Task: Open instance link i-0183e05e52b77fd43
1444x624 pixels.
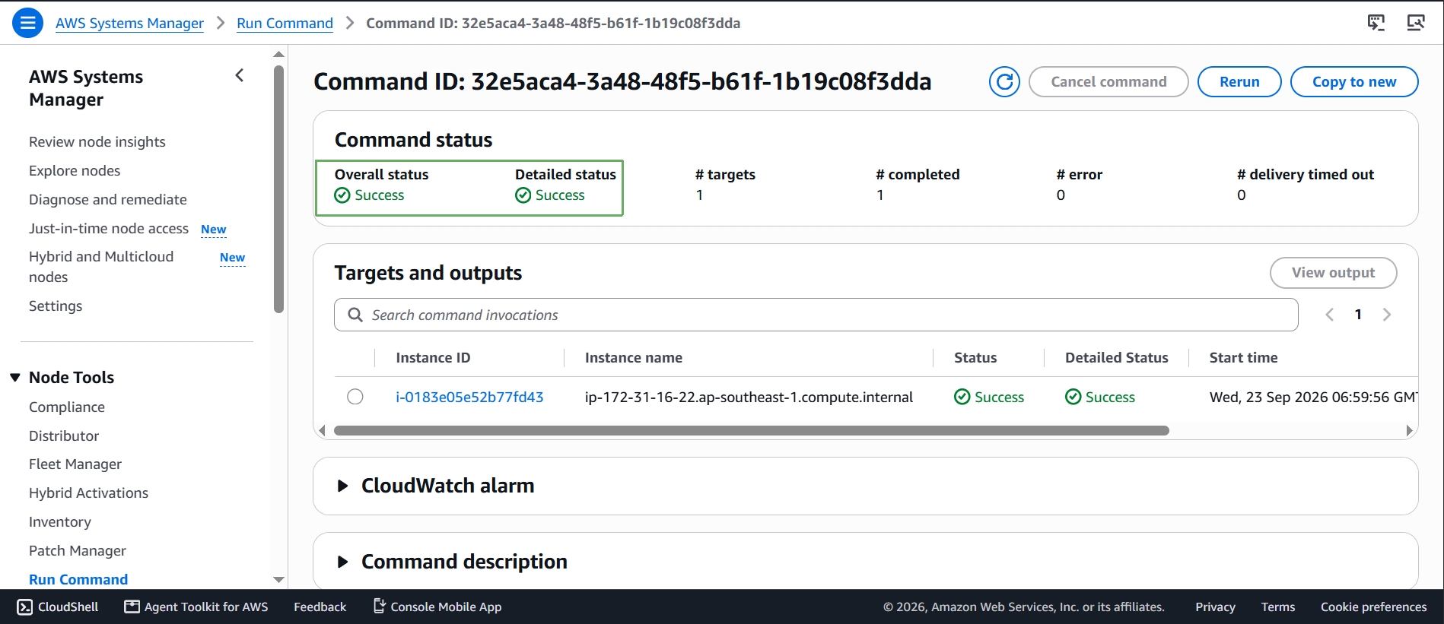Action: pyautogui.click(x=469, y=397)
